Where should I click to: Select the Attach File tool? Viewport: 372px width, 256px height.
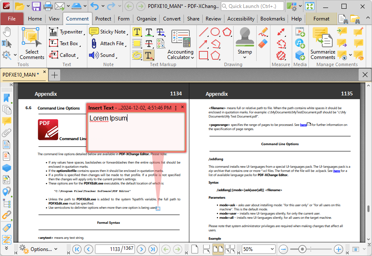tap(107, 43)
